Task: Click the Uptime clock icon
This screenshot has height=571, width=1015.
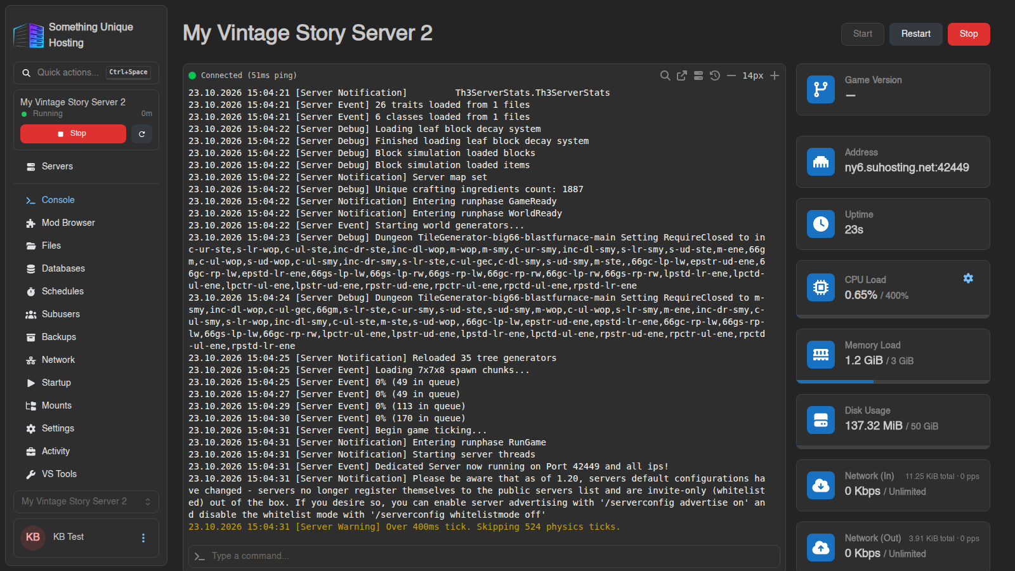Action: tap(821, 224)
